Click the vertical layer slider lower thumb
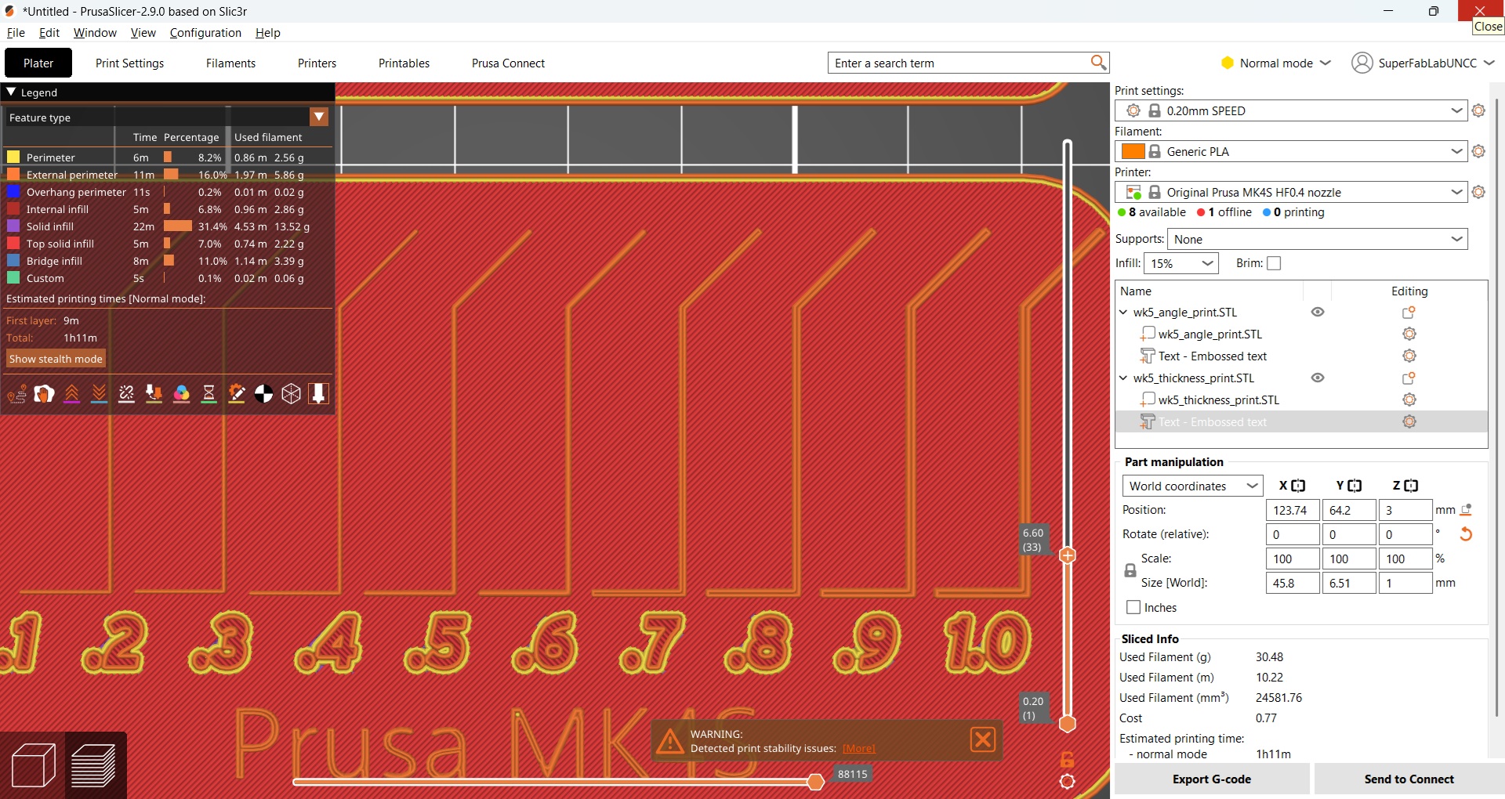The height and width of the screenshot is (799, 1505). pos(1067,724)
